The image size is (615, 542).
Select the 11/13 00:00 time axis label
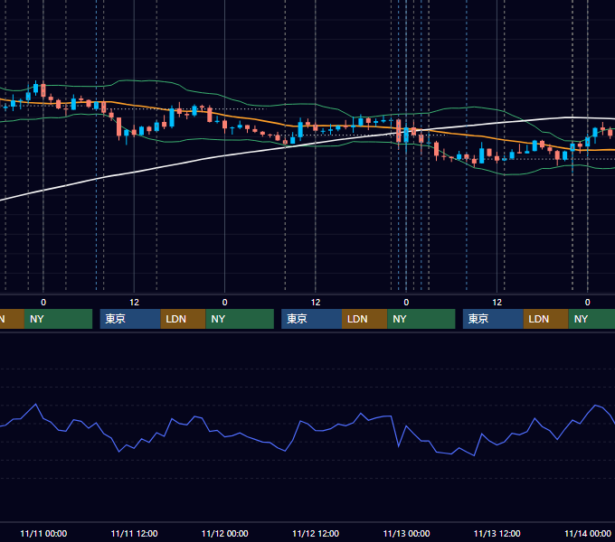point(406,533)
